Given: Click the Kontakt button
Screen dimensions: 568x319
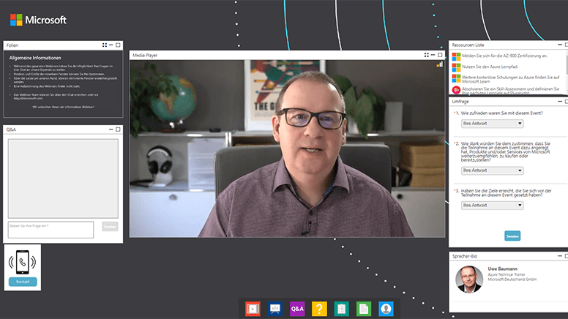Looking at the screenshot, I should coord(23,282).
